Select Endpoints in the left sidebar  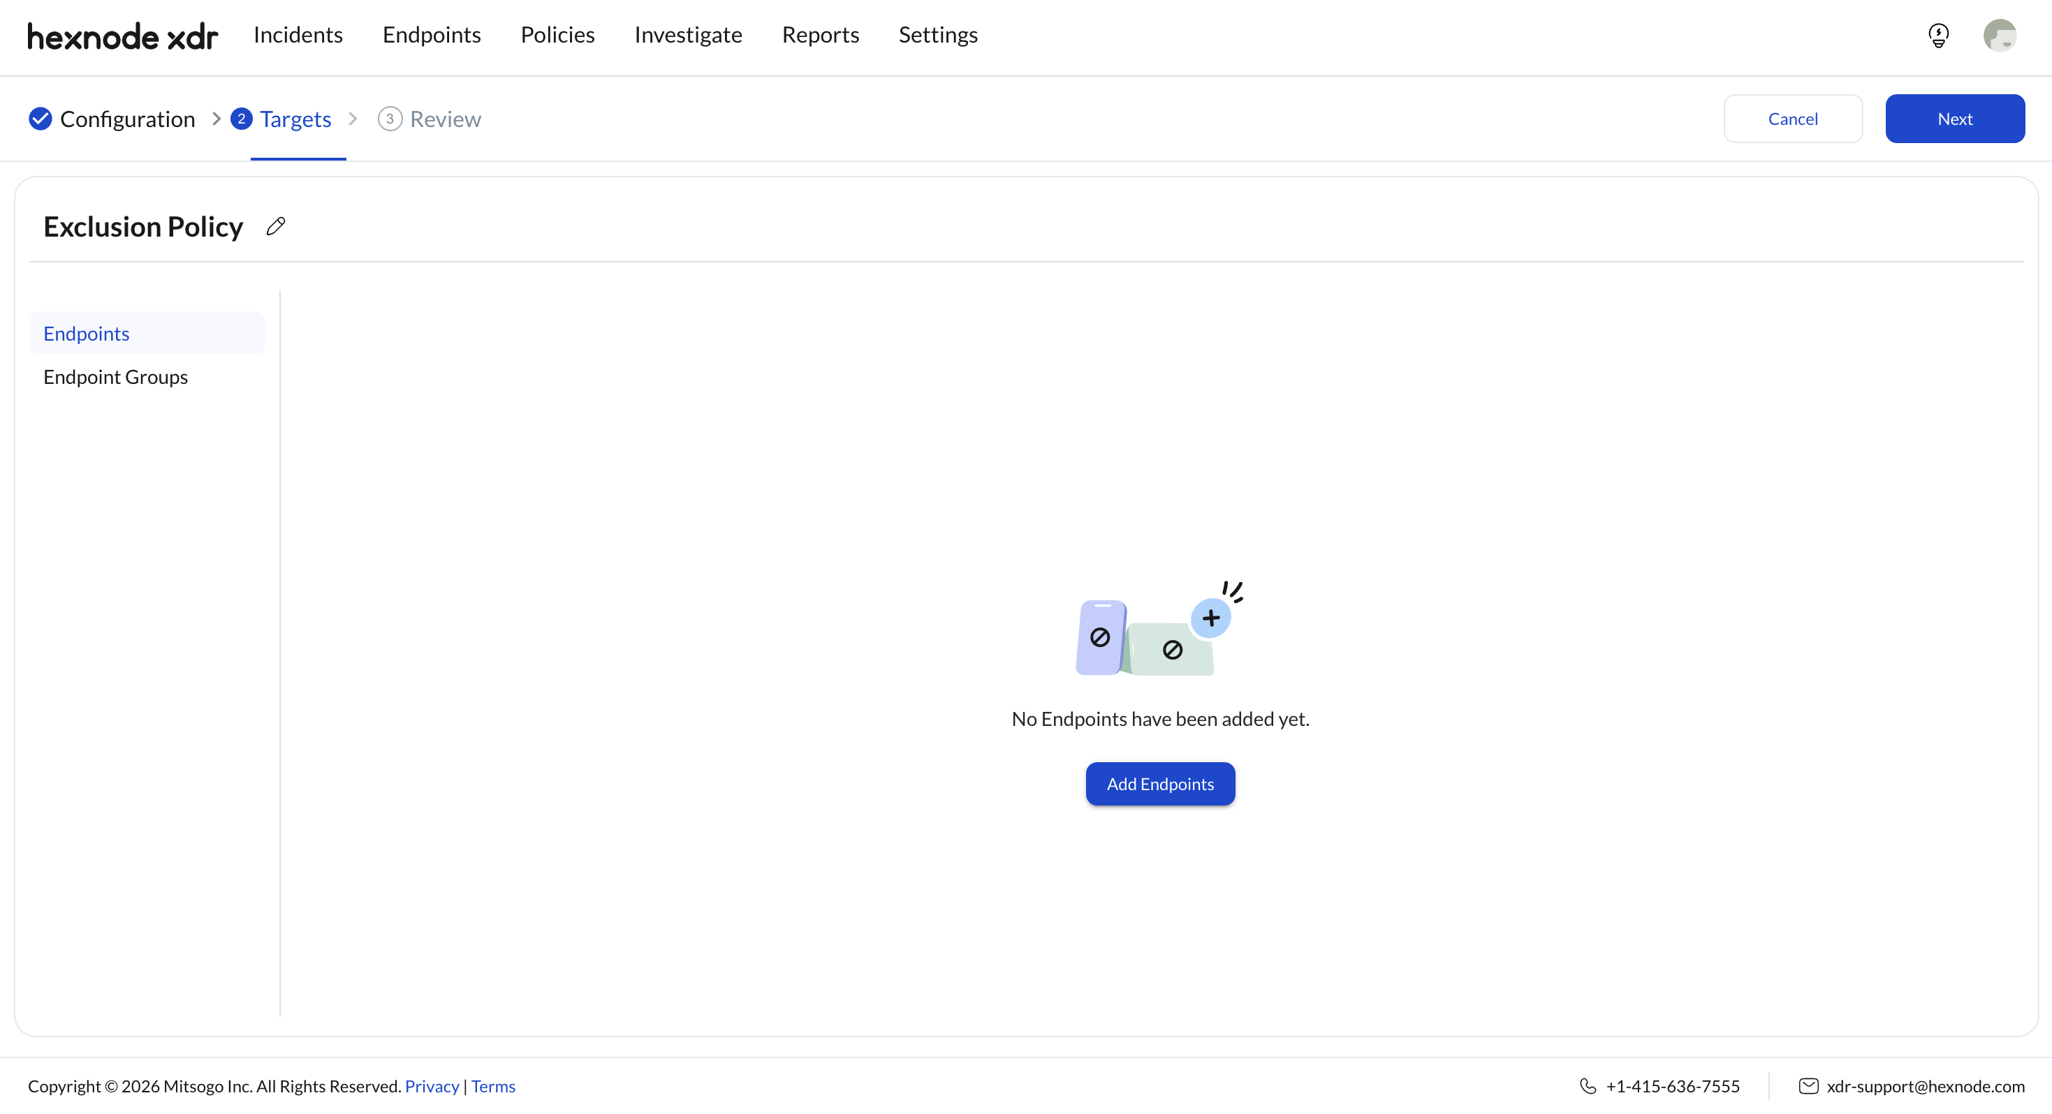[147, 334]
